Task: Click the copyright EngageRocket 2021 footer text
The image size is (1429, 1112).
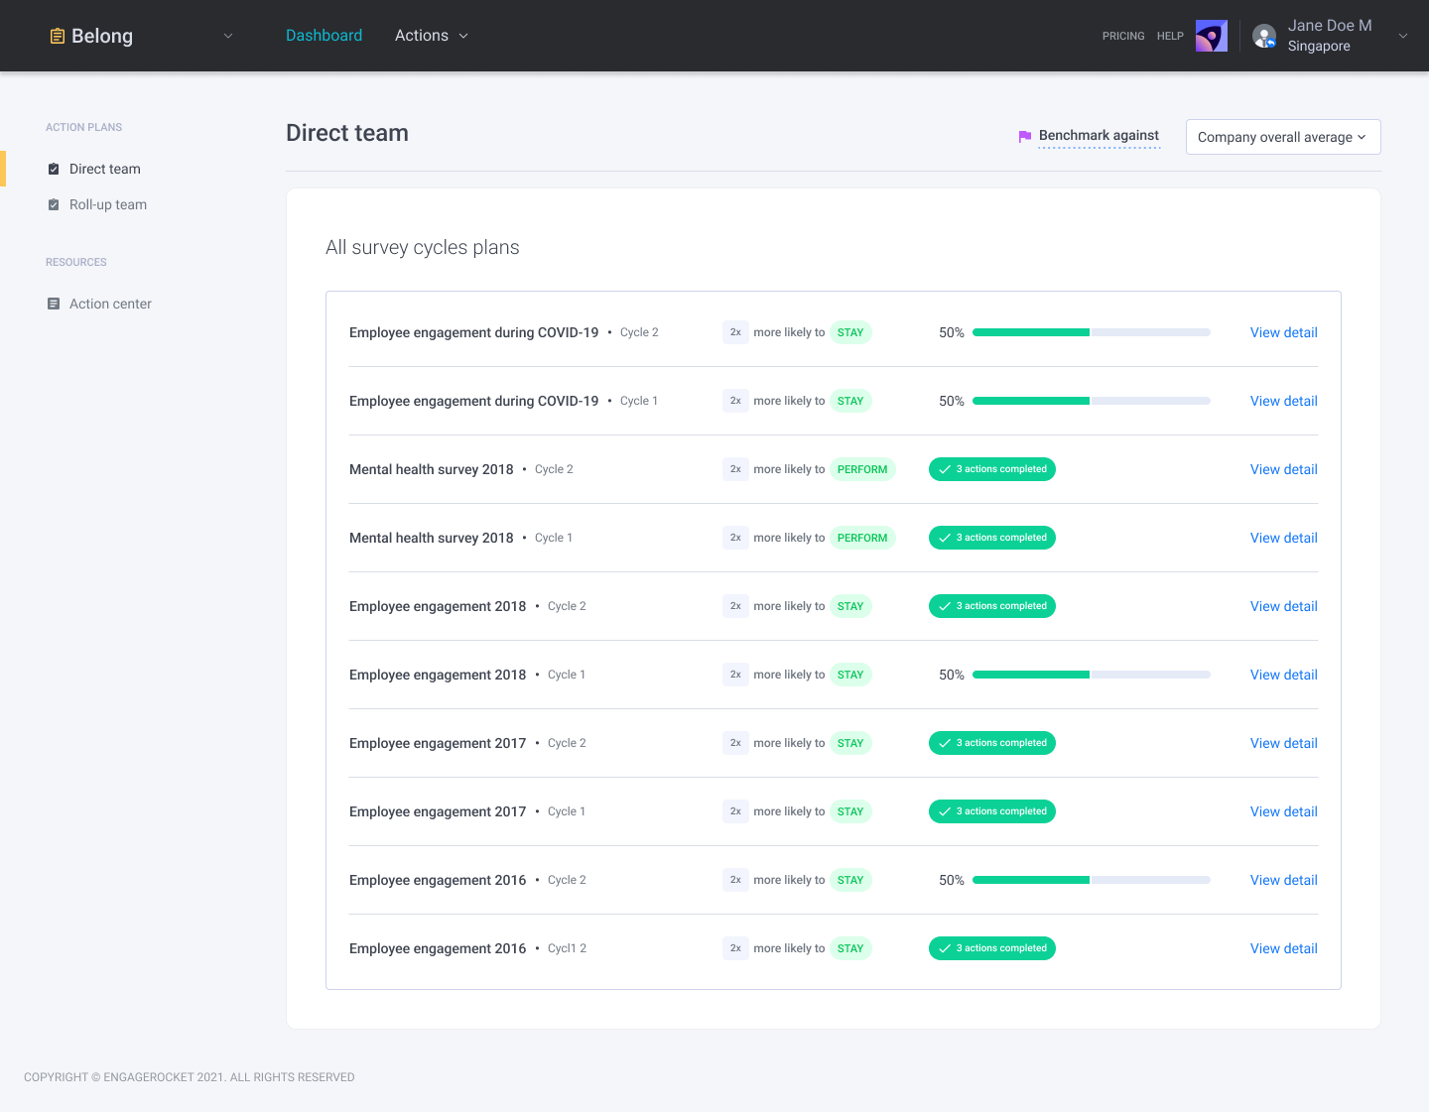Action: pyautogui.click(x=190, y=1077)
